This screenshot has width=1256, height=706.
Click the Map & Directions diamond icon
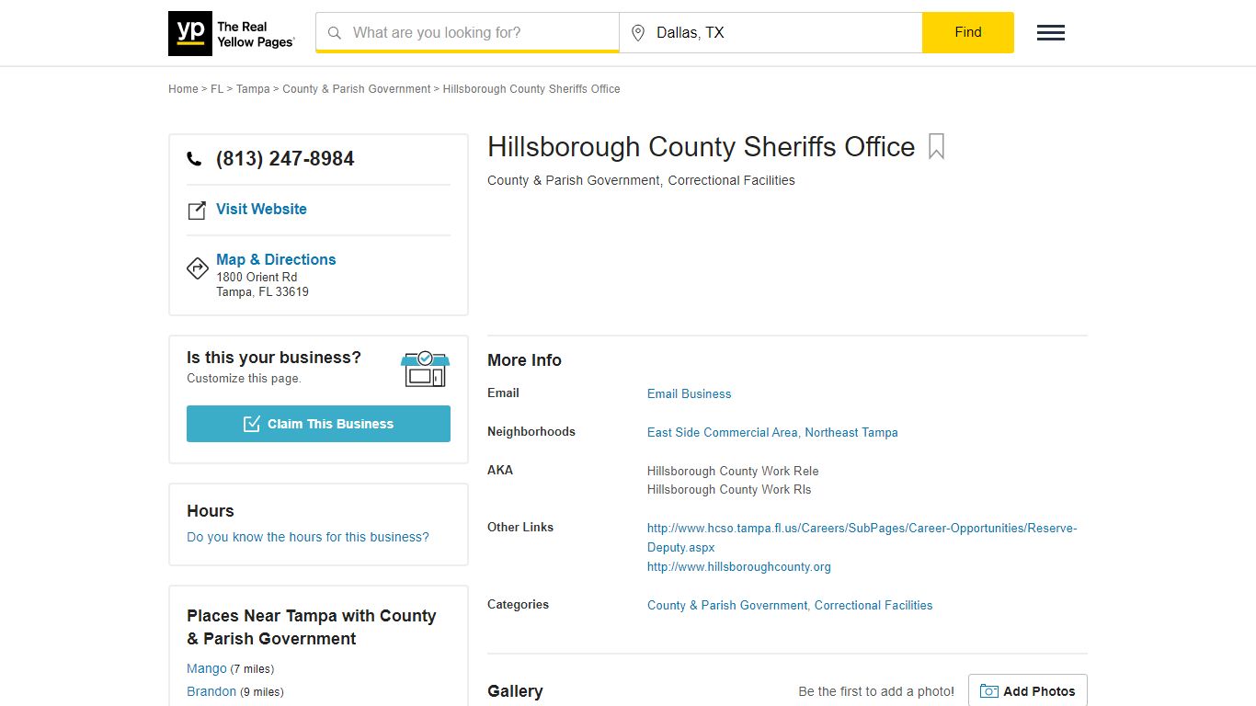(x=197, y=268)
